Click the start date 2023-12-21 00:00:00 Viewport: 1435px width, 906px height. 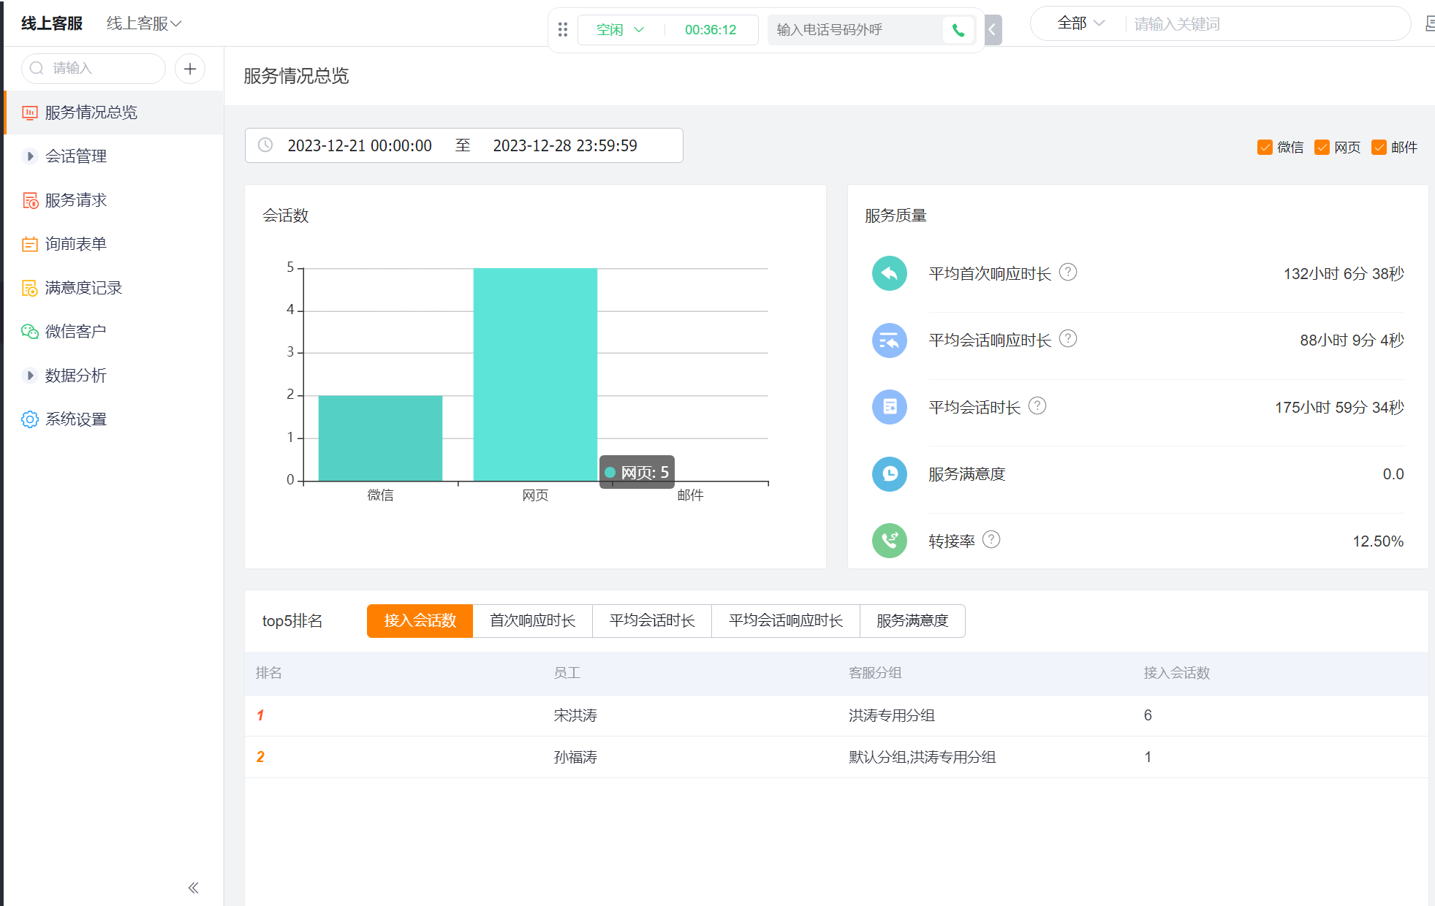pyautogui.click(x=360, y=145)
